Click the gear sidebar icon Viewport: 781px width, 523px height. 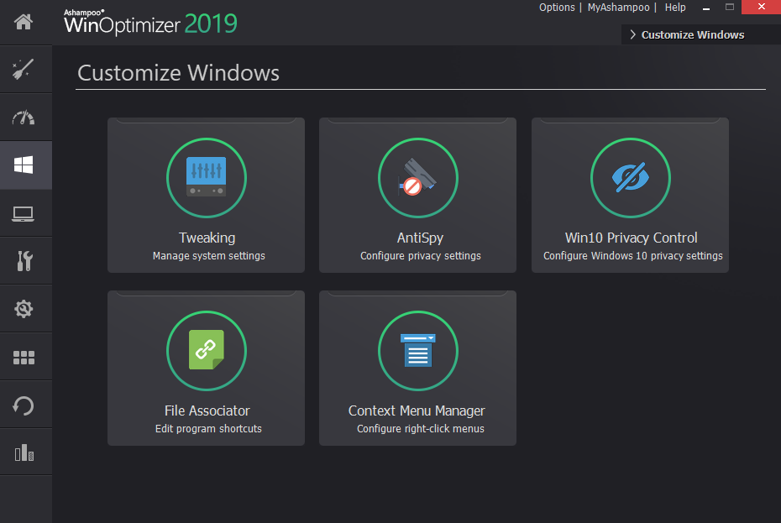[x=24, y=309]
